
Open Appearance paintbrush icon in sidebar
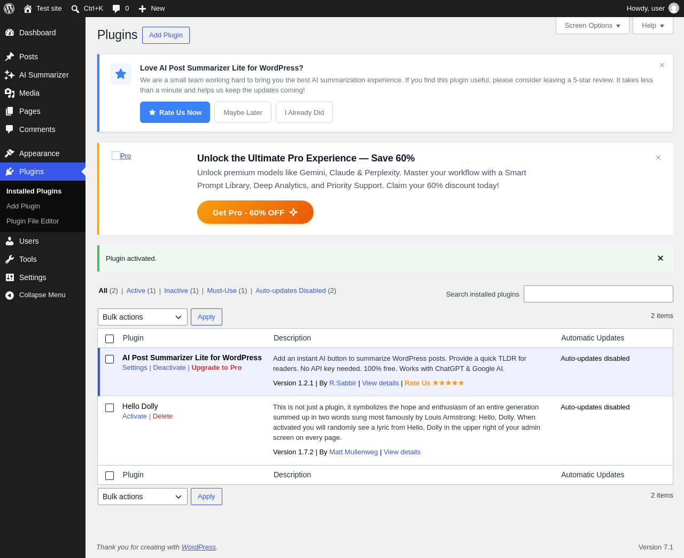[x=10, y=153]
